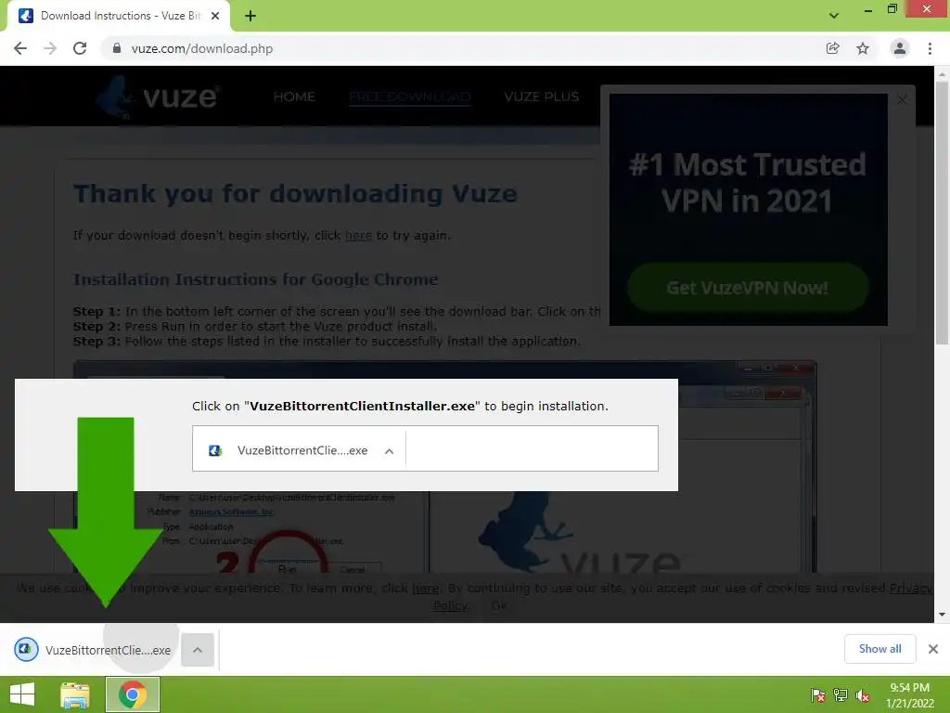Close the downloads bar
Viewport: 950px width, 713px height.
(x=933, y=649)
